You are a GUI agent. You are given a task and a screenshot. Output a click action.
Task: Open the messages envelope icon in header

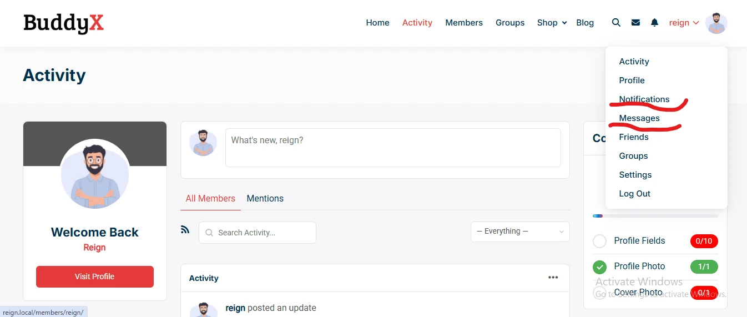pyautogui.click(x=635, y=23)
